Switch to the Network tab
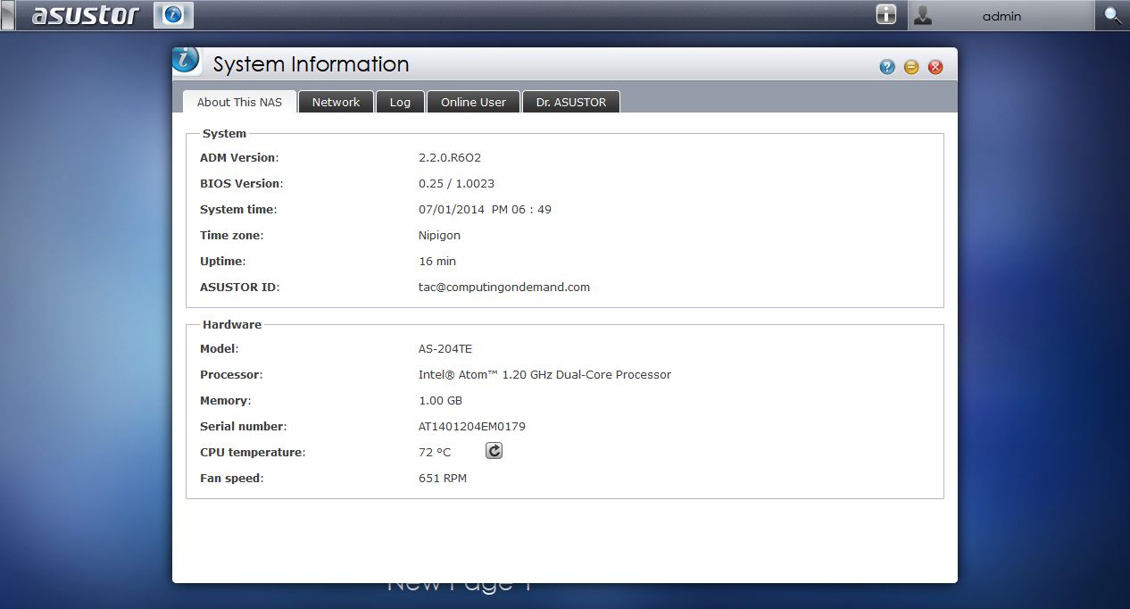Screen dimensions: 1130x609 click(x=336, y=102)
